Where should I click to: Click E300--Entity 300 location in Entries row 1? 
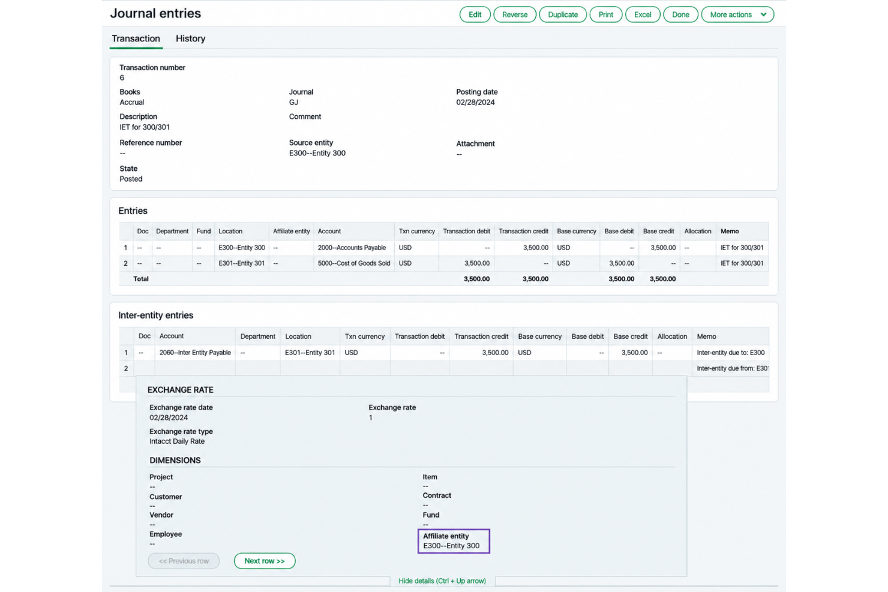[242, 247]
